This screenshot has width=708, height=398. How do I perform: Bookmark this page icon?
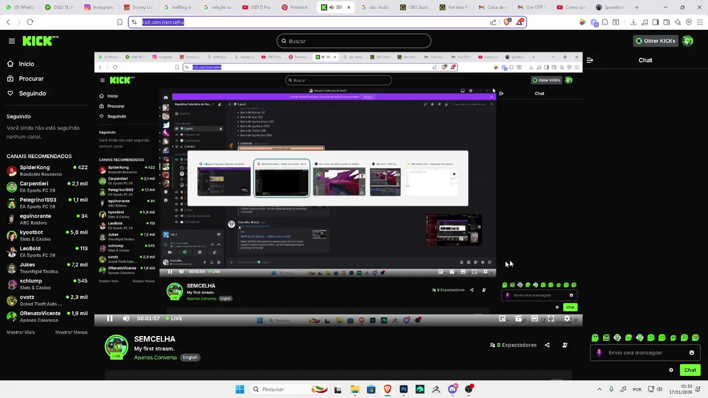(119, 22)
